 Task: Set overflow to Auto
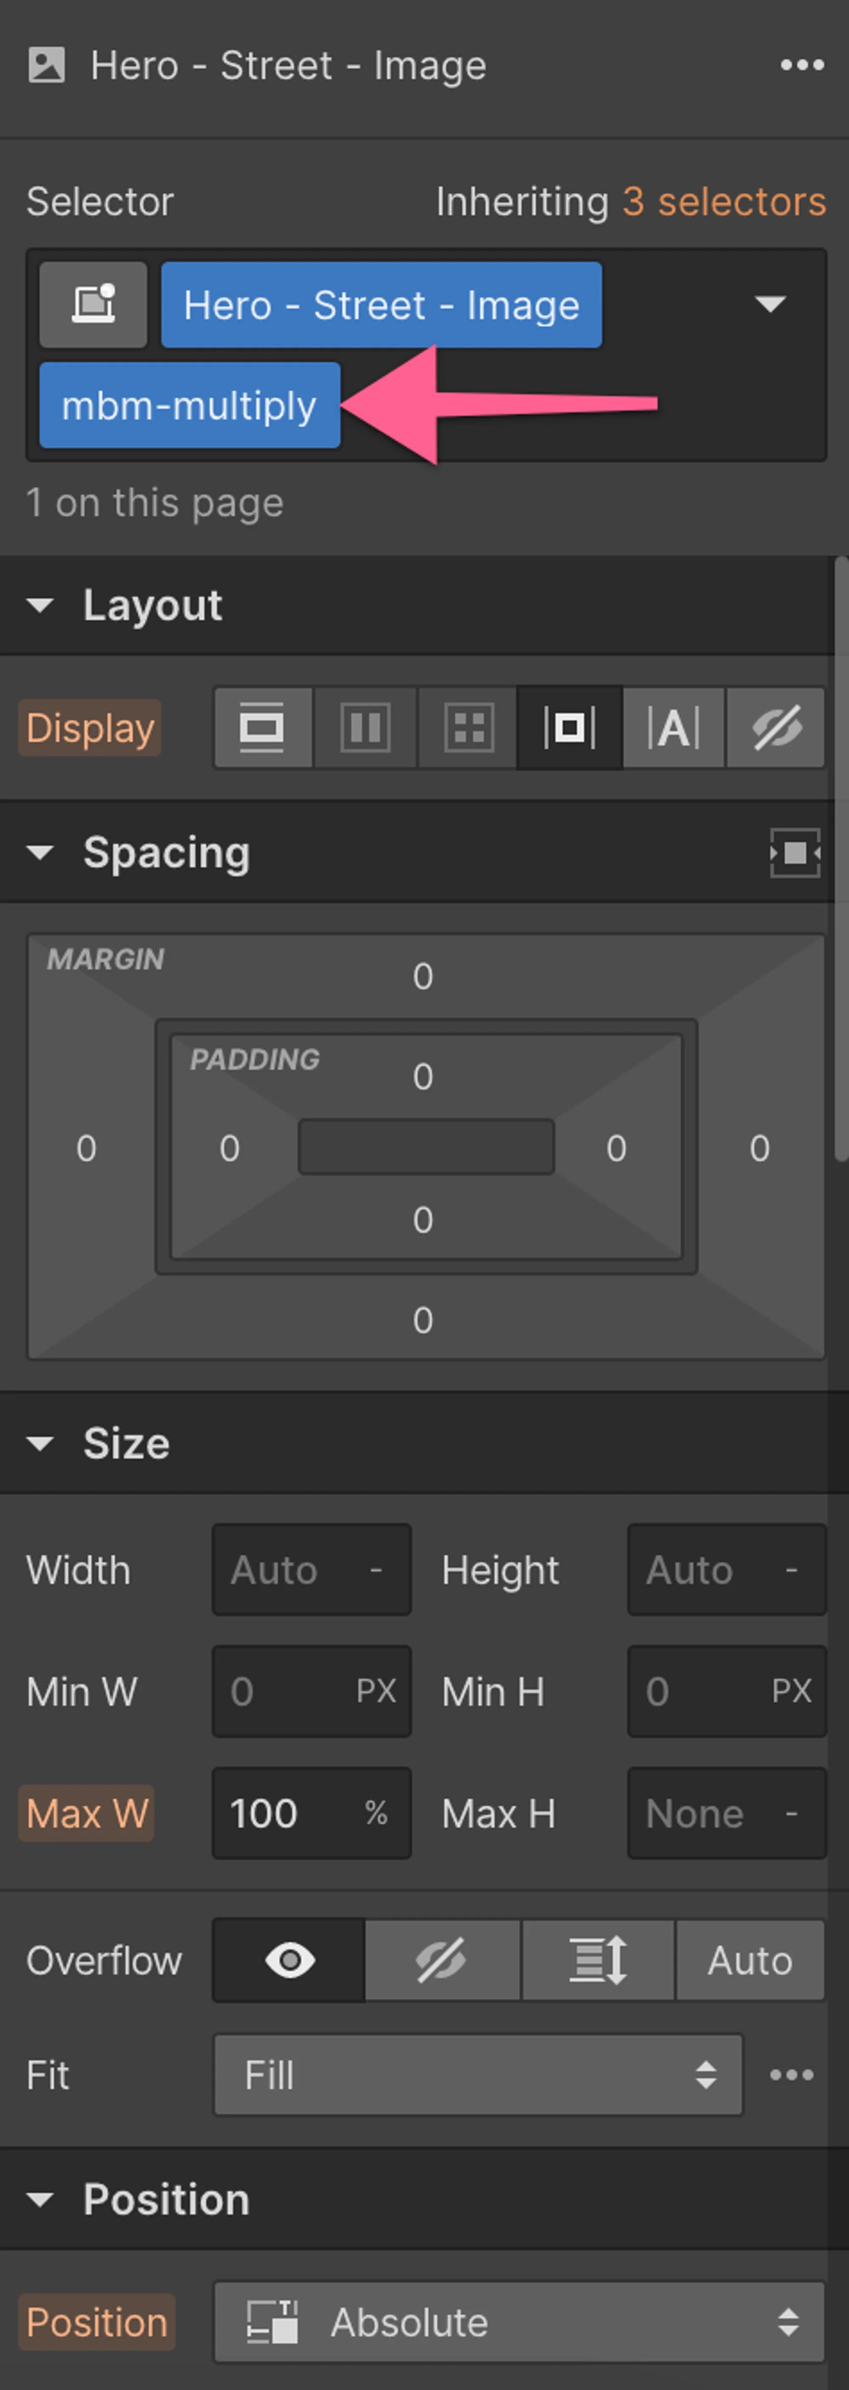750,1960
